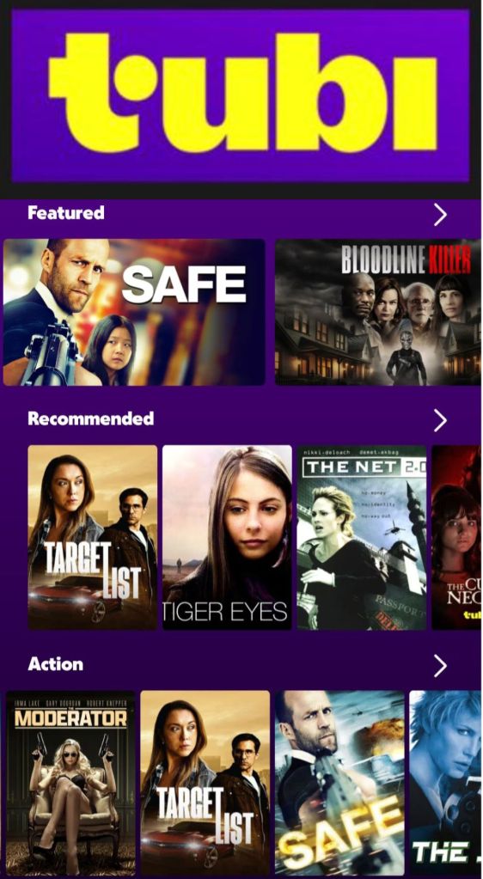The height and width of the screenshot is (879, 483).
Task: Select Target List poster in Recommended
Action: coord(93,537)
